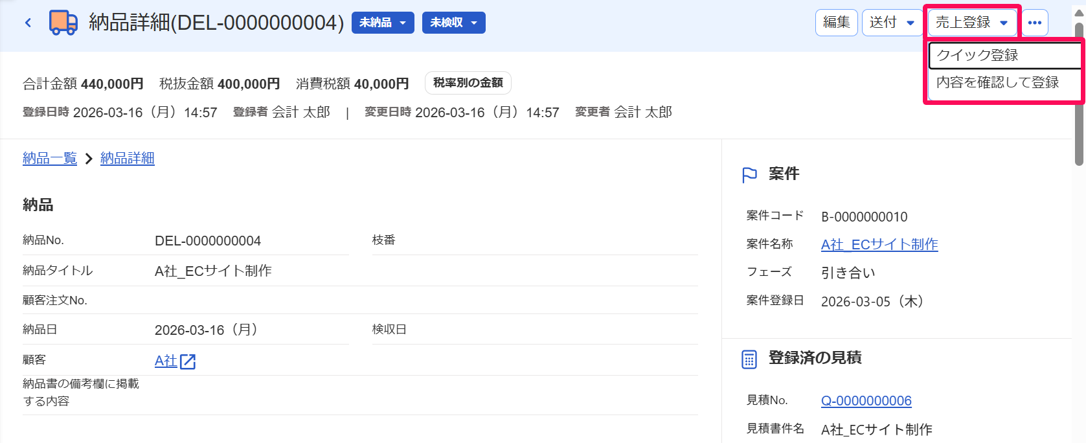This screenshot has width=1086, height=443.
Task: Click the 変更者 会計 太郎 text
Action: click(624, 113)
